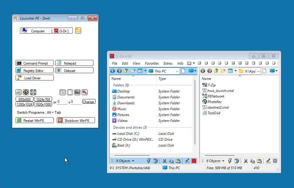Expand the X:\App path dropdown
Screen dimensions: 294x188
tap(258, 71)
